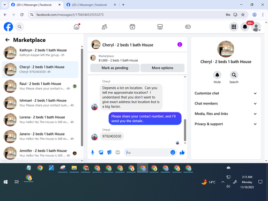The height and width of the screenshot is (201, 268).
Task: Open the Gaming controller icon
Action: [x=188, y=27]
